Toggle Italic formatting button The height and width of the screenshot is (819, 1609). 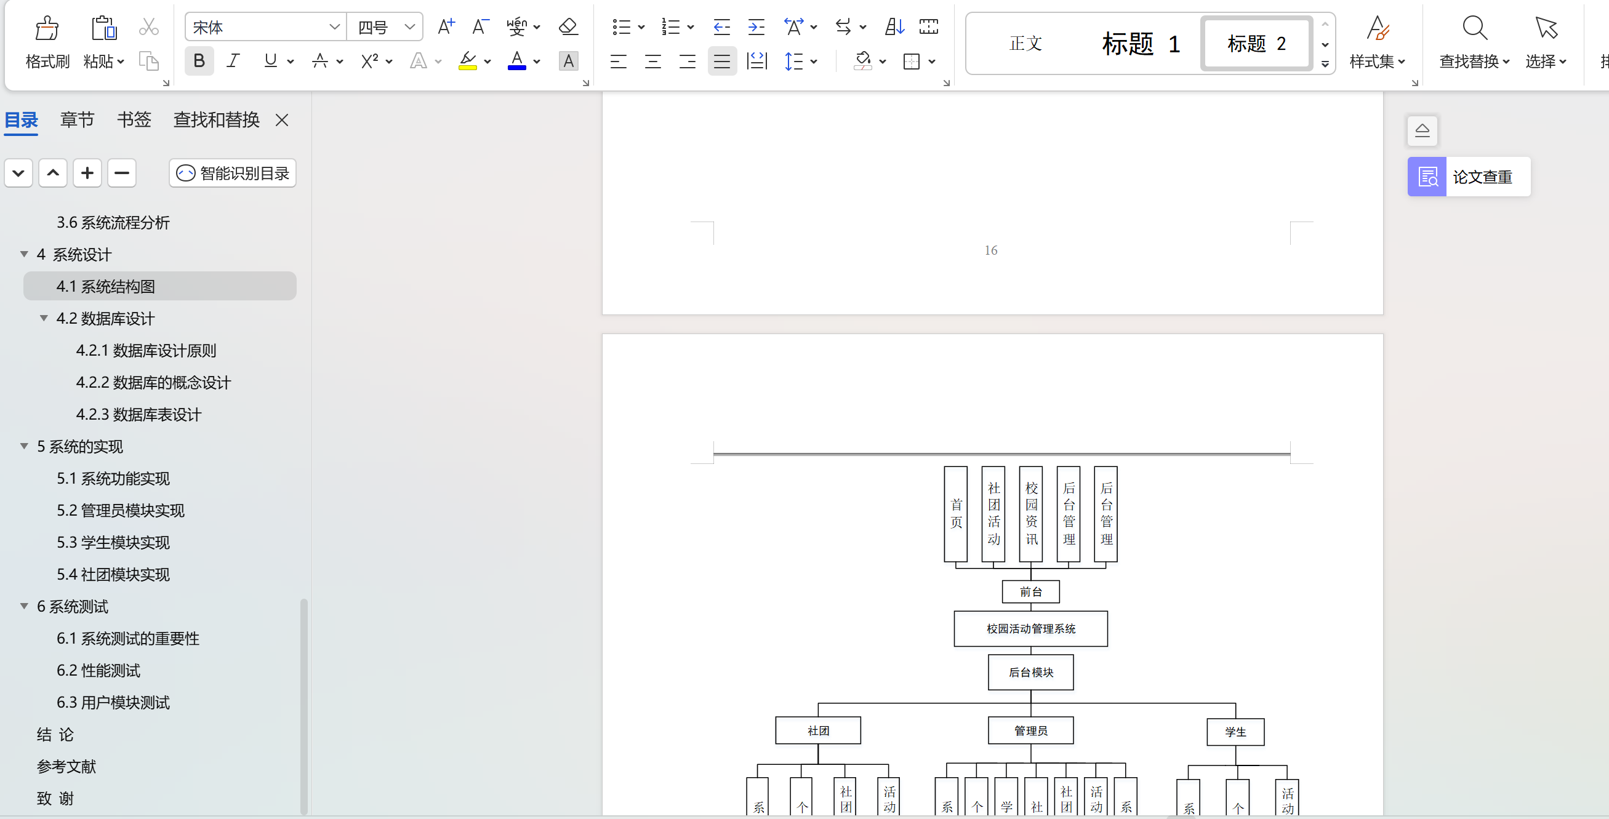[233, 61]
